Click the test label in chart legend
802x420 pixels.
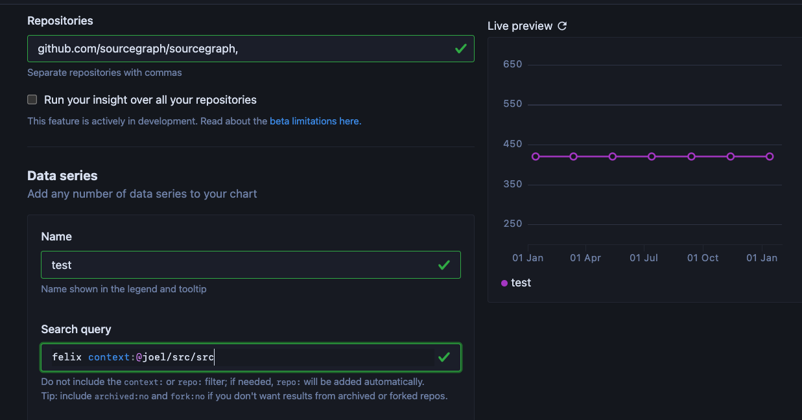pos(521,283)
